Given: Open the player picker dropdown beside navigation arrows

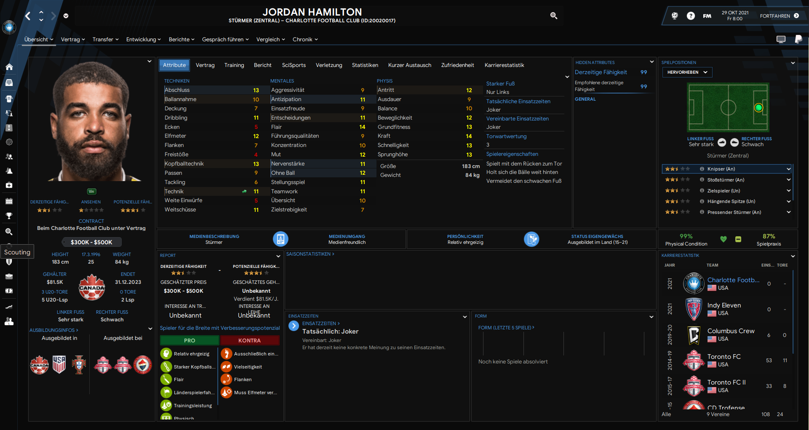Looking at the screenshot, I should coord(66,16).
